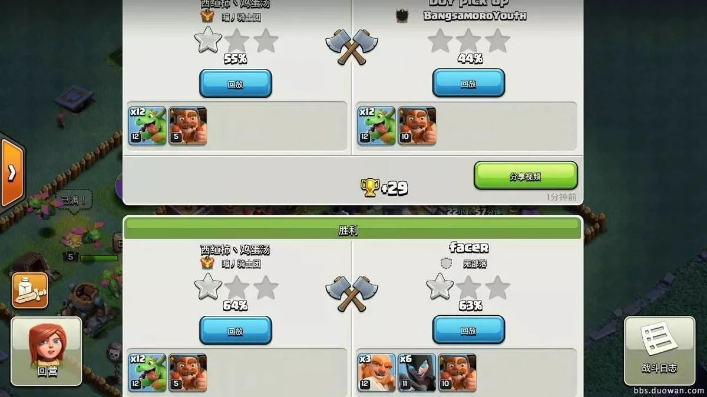Replay facer's 63% attack
The image size is (707, 397).
click(468, 331)
